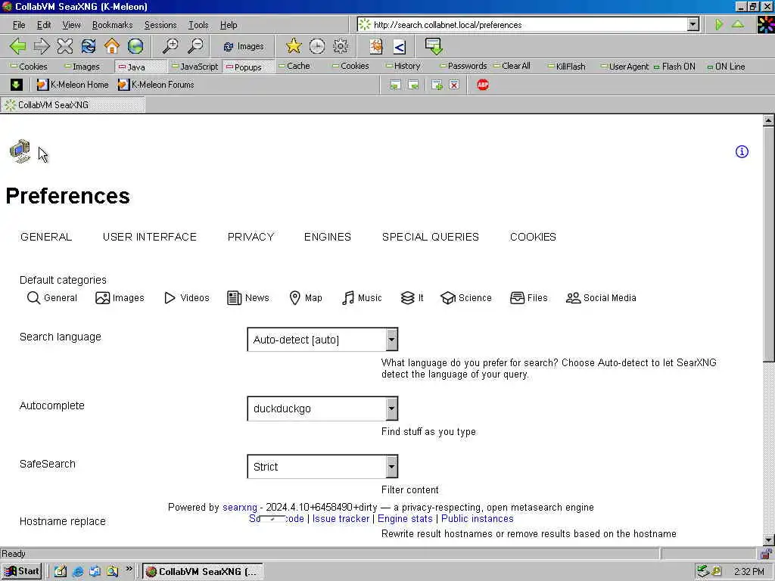This screenshot has width=775, height=581.
Task: Close the tab with the red X tab icon
Action: pyautogui.click(x=454, y=85)
